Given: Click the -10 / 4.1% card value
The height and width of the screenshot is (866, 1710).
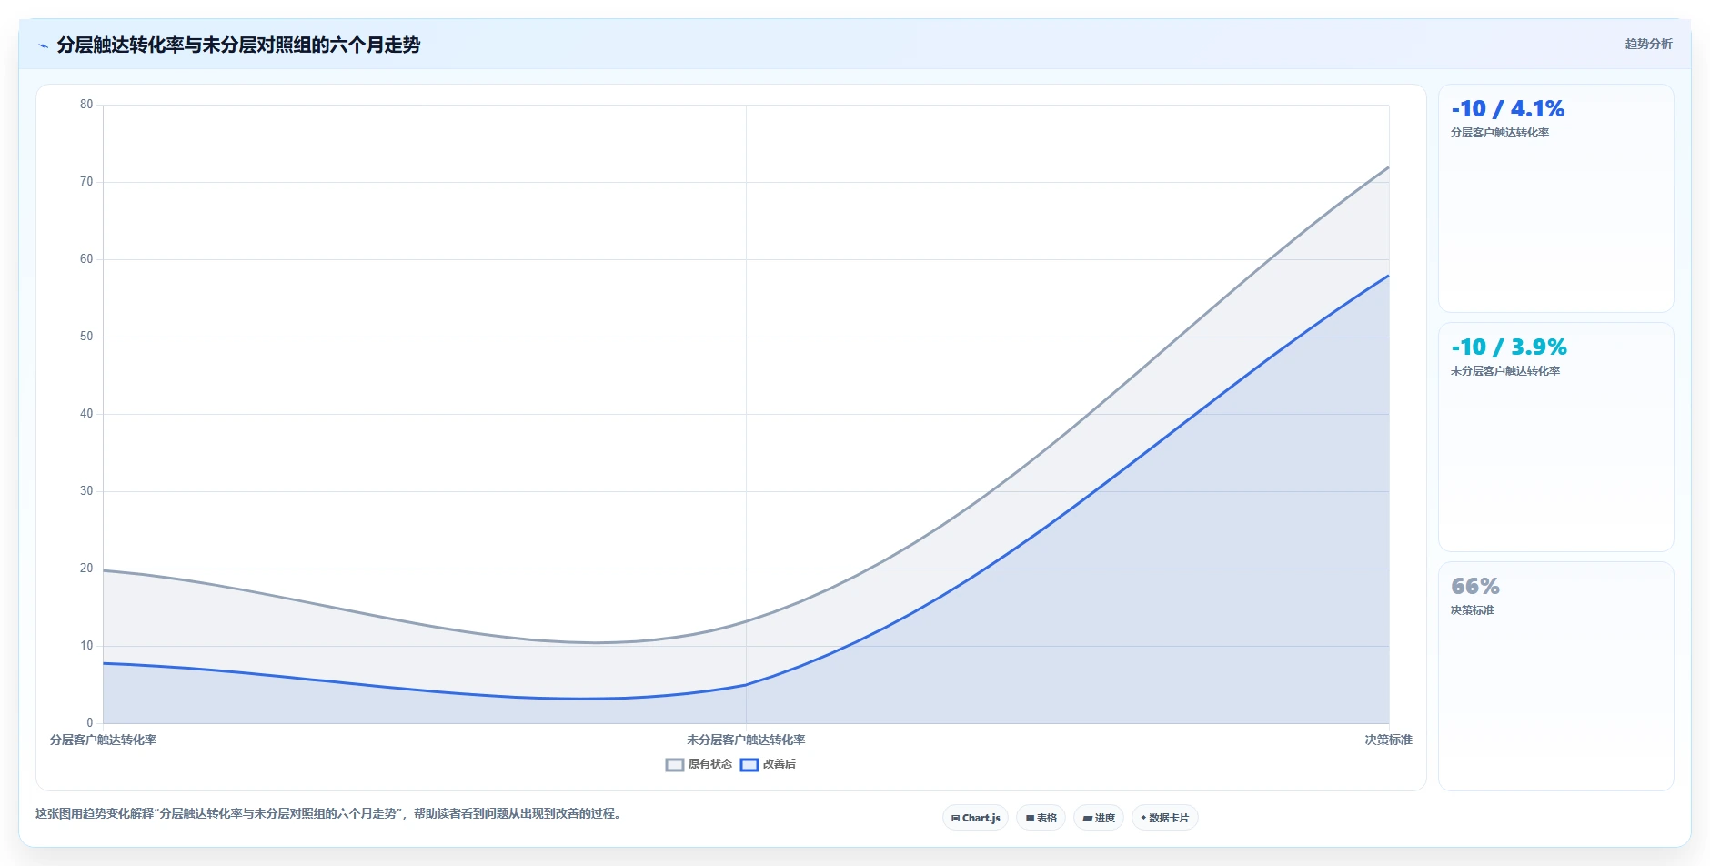Looking at the screenshot, I should click(1507, 108).
